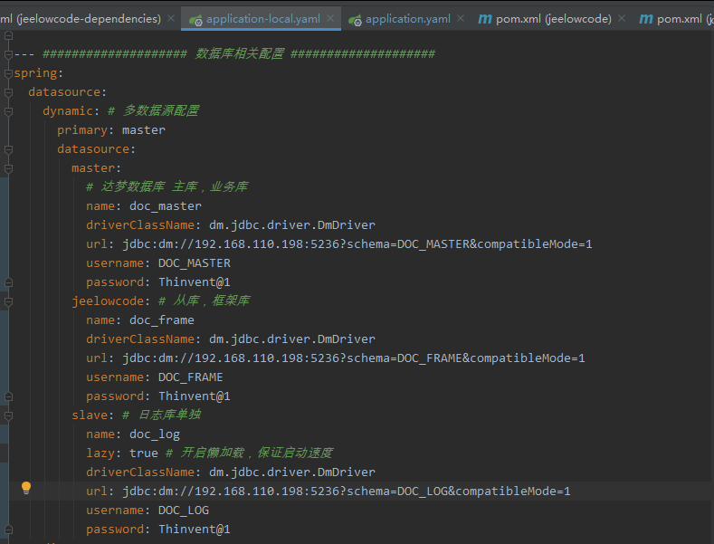Click the application-local.yaml tab file icon

tap(195, 19)
